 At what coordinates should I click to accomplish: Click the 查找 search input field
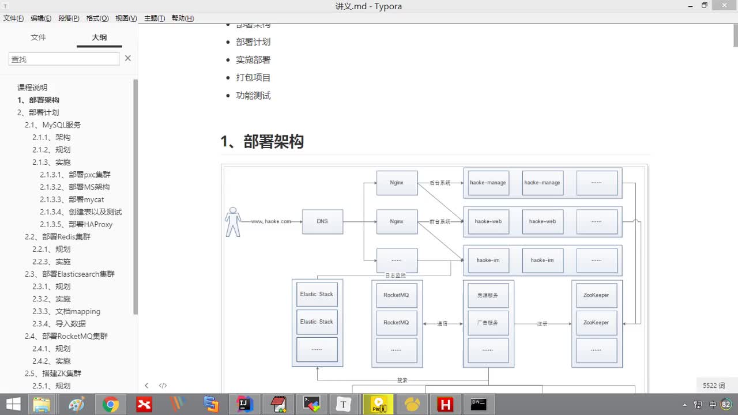click(64, 59)
